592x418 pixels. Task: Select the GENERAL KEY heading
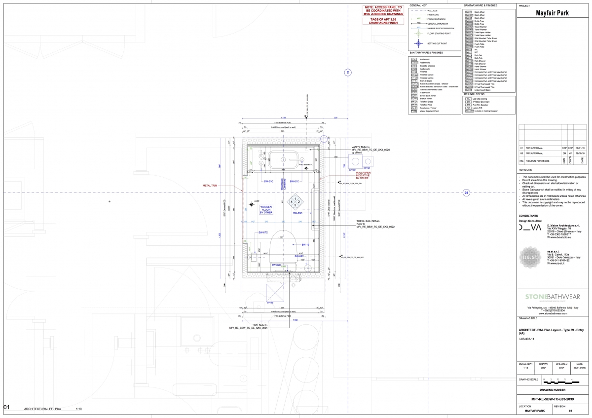pos(418,5)
